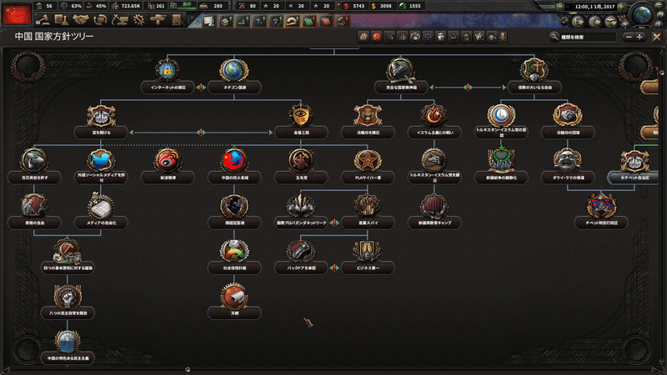Click the gavel alert at the alert row's end

343,21
